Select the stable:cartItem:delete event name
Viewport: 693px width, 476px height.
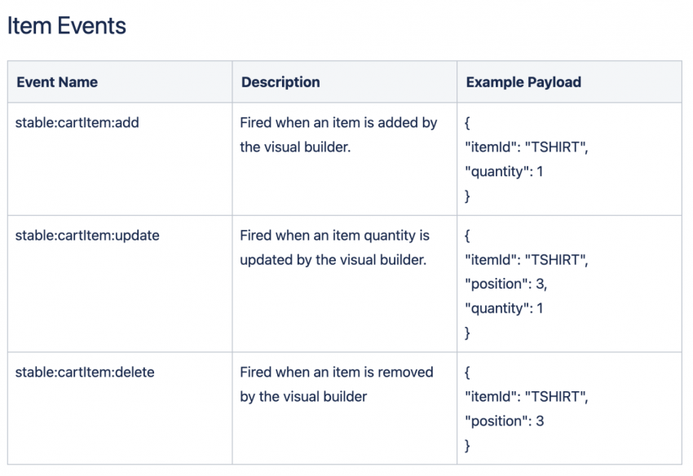coord(85,372)
